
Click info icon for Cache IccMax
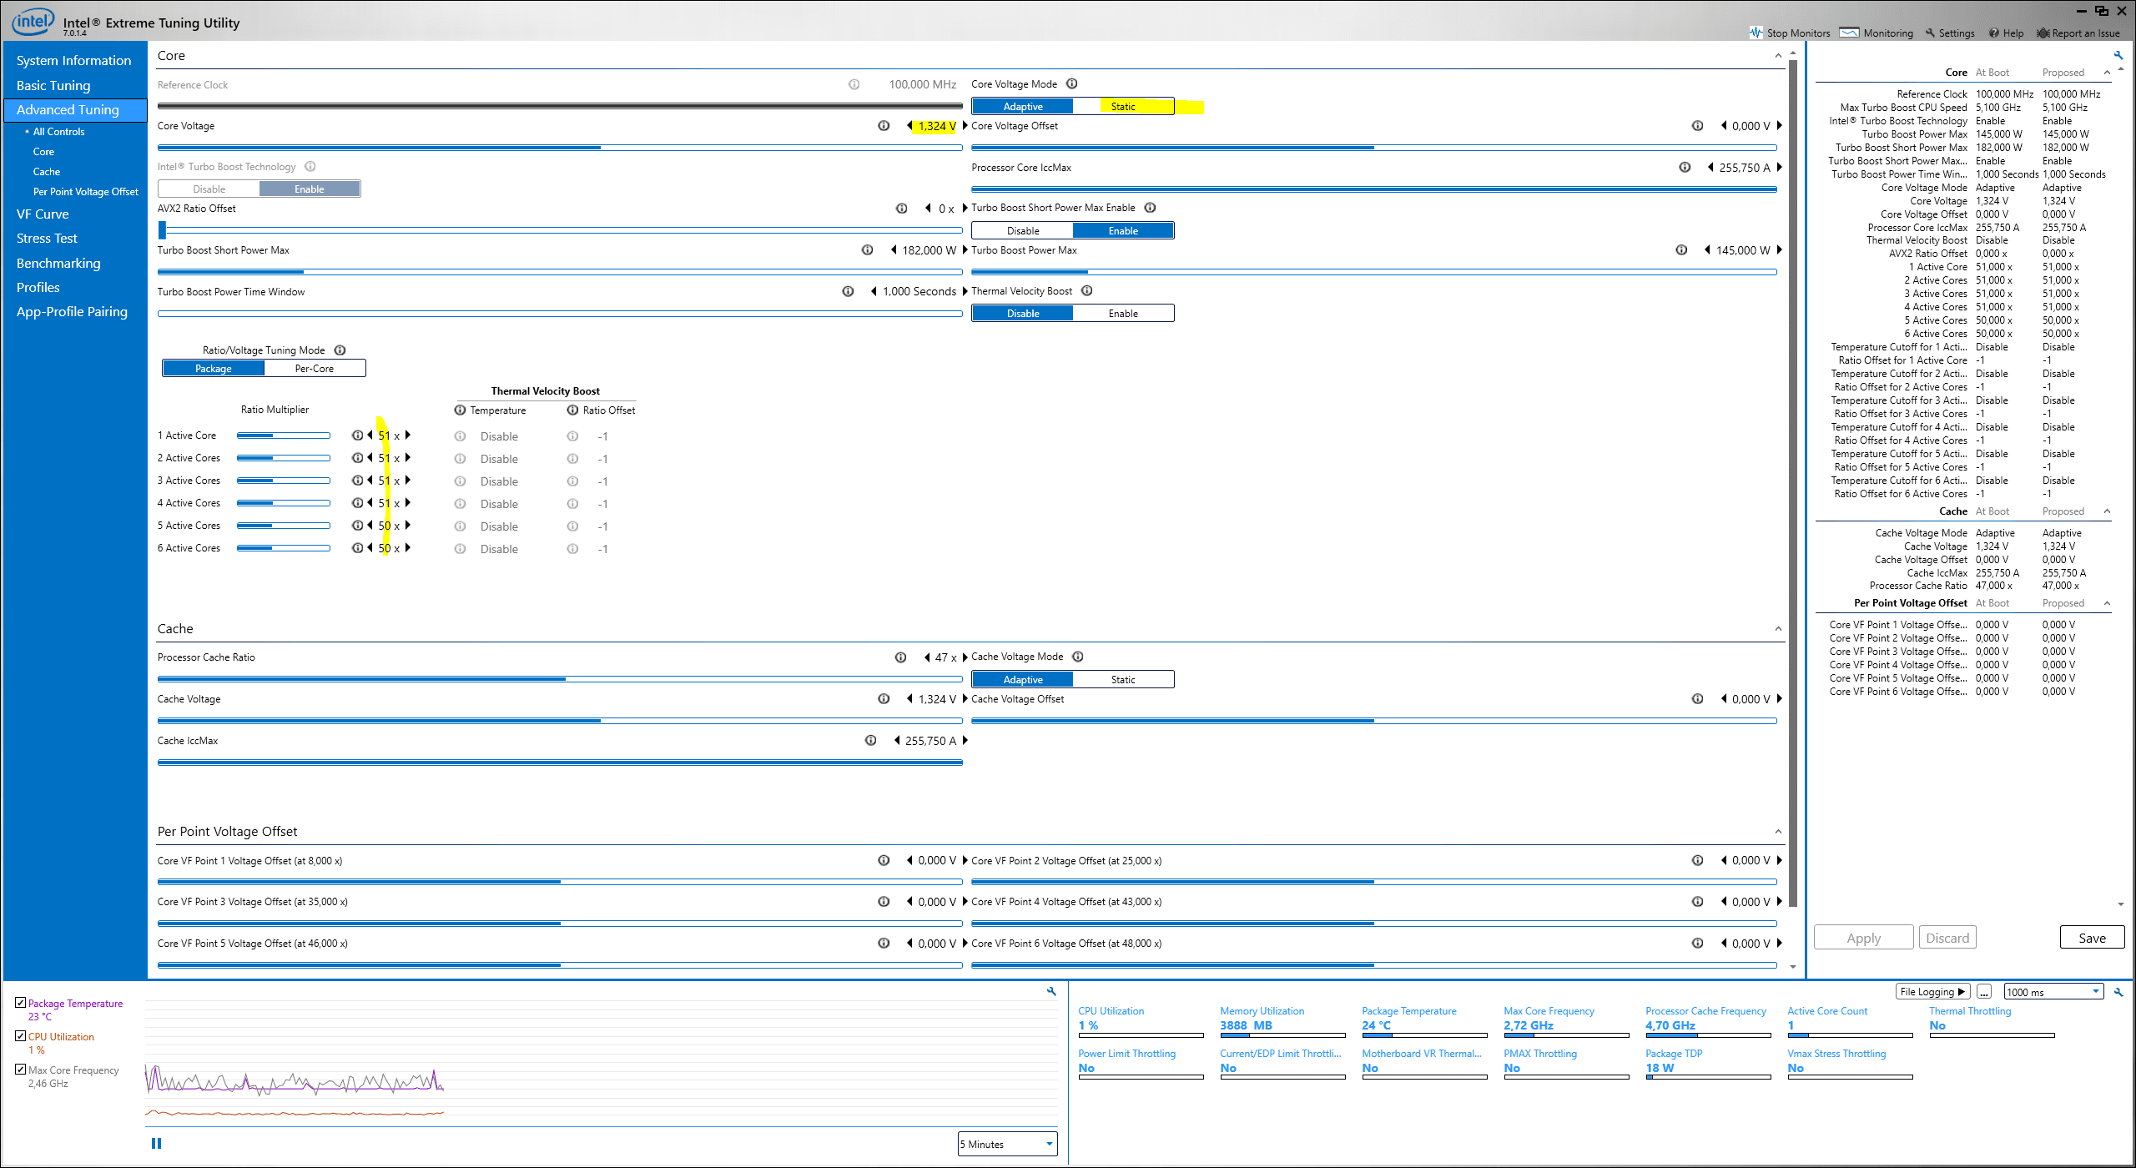(x=871, y=741)
